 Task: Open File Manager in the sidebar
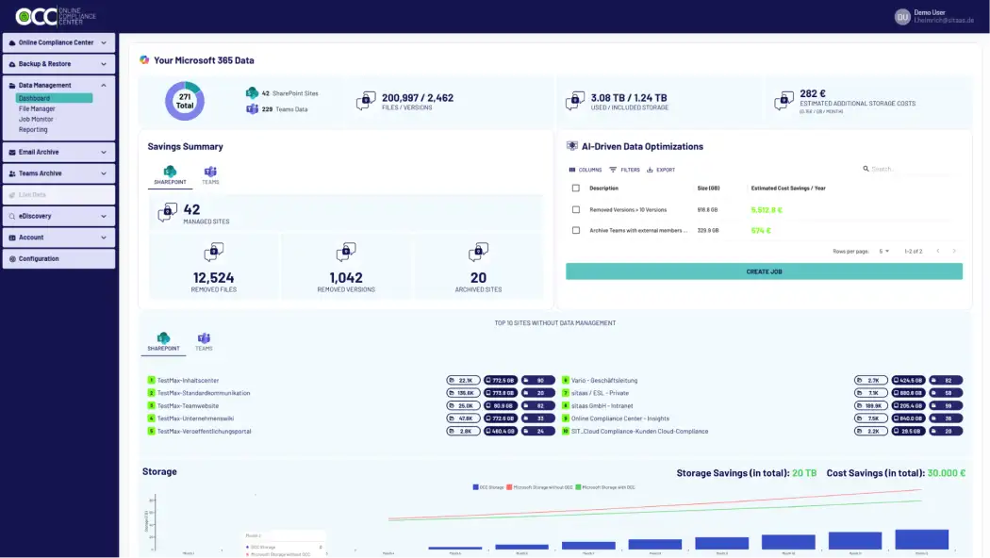(x=37, y=108)
